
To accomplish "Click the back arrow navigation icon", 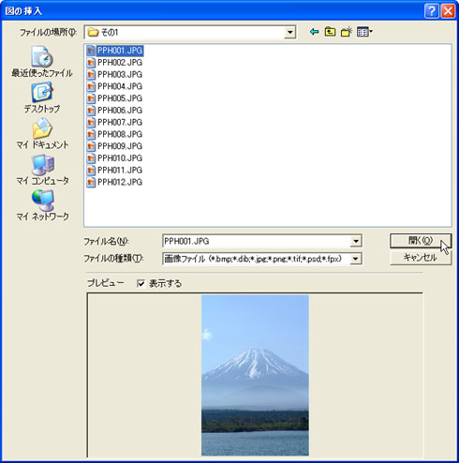I will [314, 32].
